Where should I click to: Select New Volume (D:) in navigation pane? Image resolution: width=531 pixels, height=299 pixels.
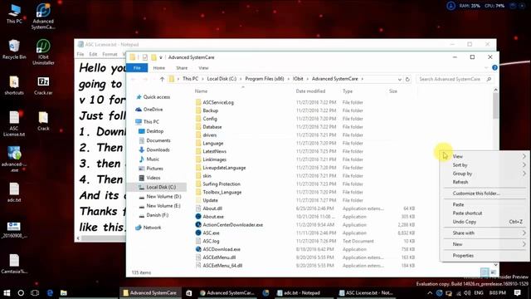click(163, 196)
